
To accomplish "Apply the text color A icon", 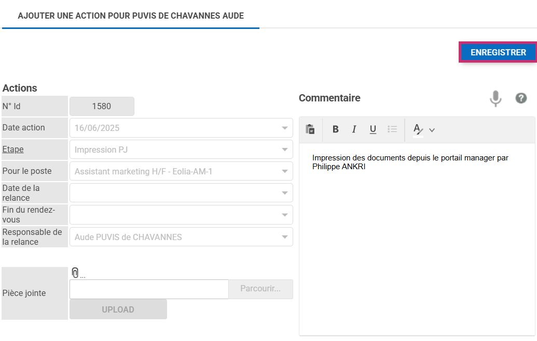I will point(417,129).
